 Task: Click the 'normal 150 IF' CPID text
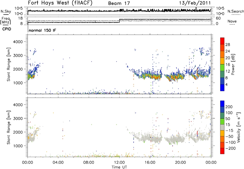[42, 30]
